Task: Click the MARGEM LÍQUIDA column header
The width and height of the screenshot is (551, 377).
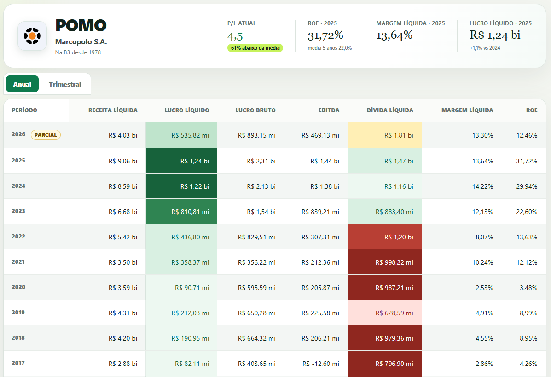Action: (467, 110)
